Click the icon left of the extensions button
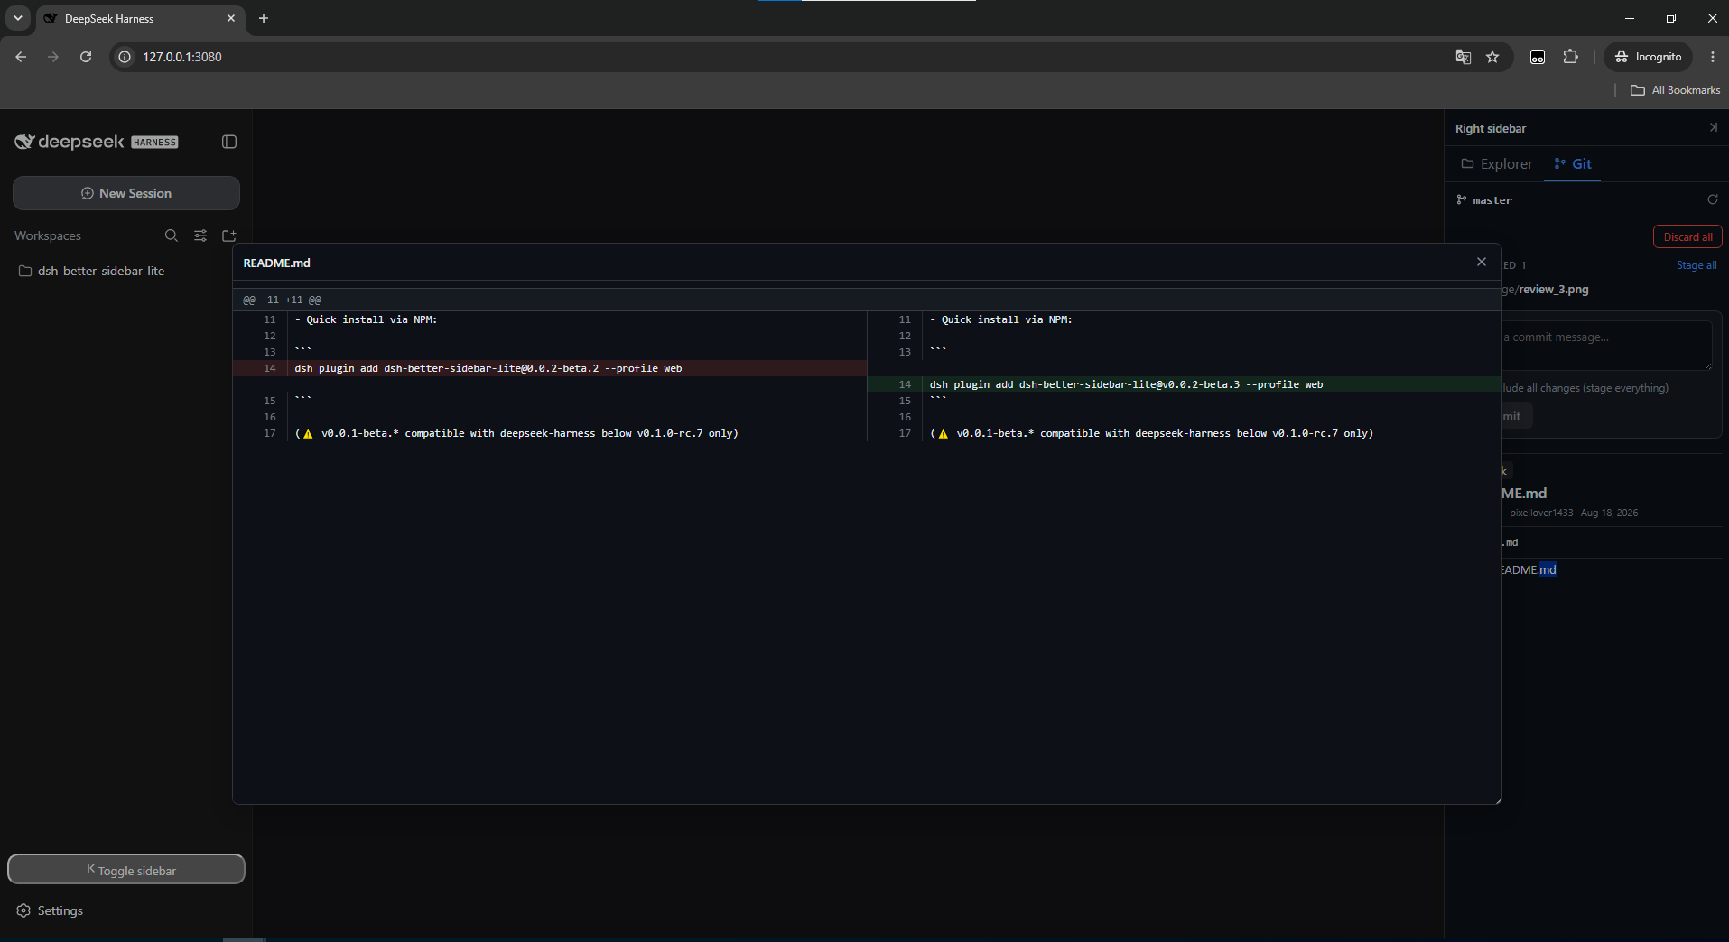This screenshot has height=942, width=1729. pos(1538,57)
